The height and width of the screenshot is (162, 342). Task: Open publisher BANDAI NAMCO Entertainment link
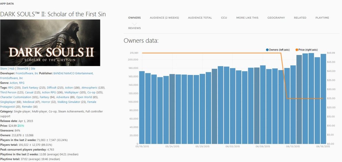(73, 73)
